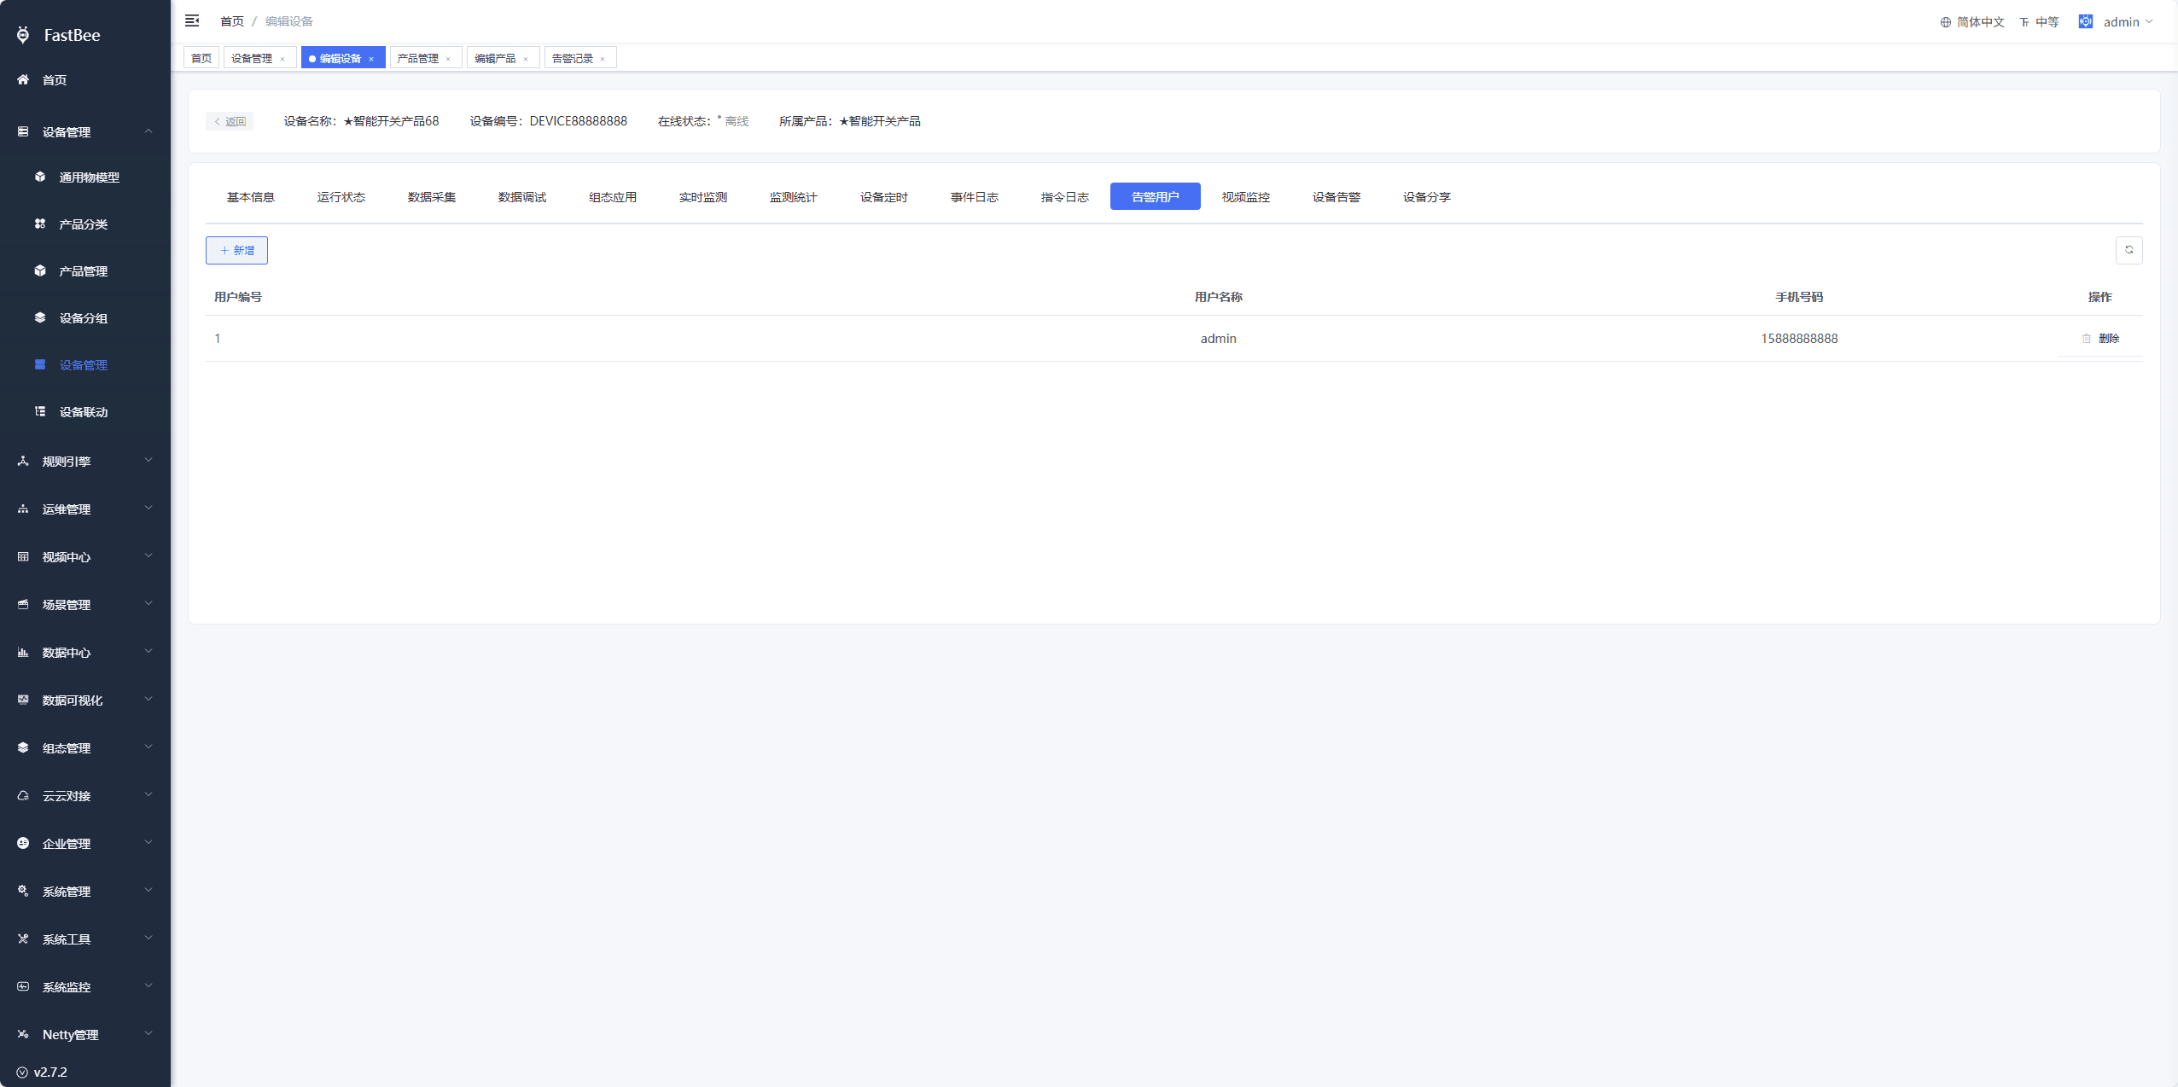Open the 监测统计 tab
This screenshot has width=2178, height=1087.
pyautogui.click(x=793, y=197)
